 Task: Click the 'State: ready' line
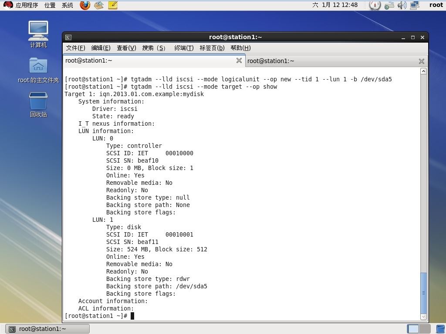pyautogui.click(x=113, y=116)
